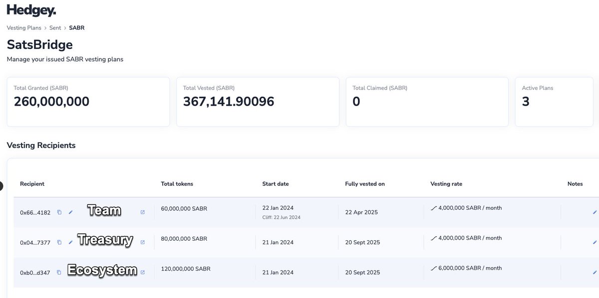The width and height of the screenshot is (599, 298).
Task: Copy the 0xb0...d347 recipient address
Action: coord(59,273)
